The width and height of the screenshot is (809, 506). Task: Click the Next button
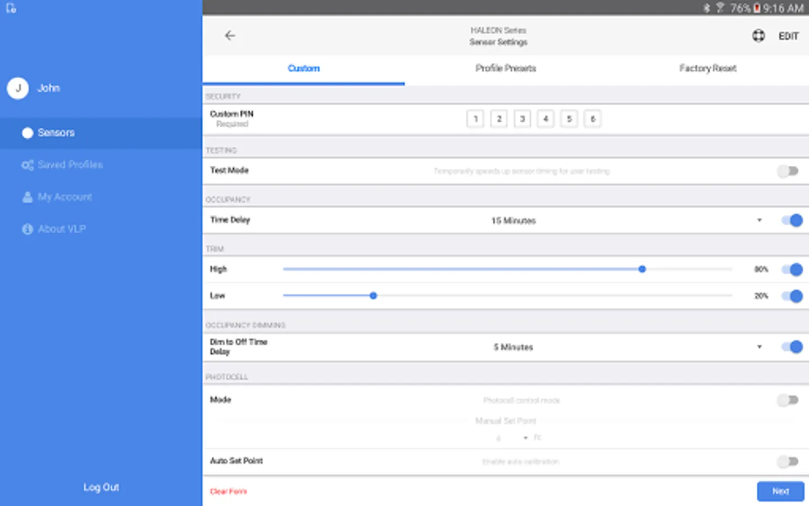[x=780, y=491]
